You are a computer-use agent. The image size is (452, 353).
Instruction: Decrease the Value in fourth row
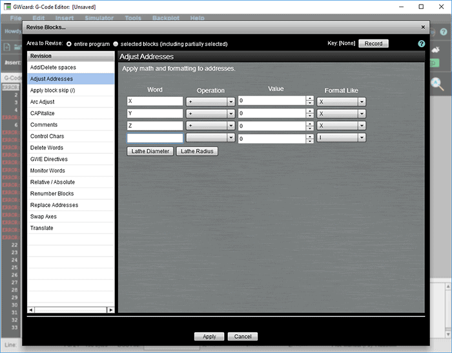click(x=310, y=141)
